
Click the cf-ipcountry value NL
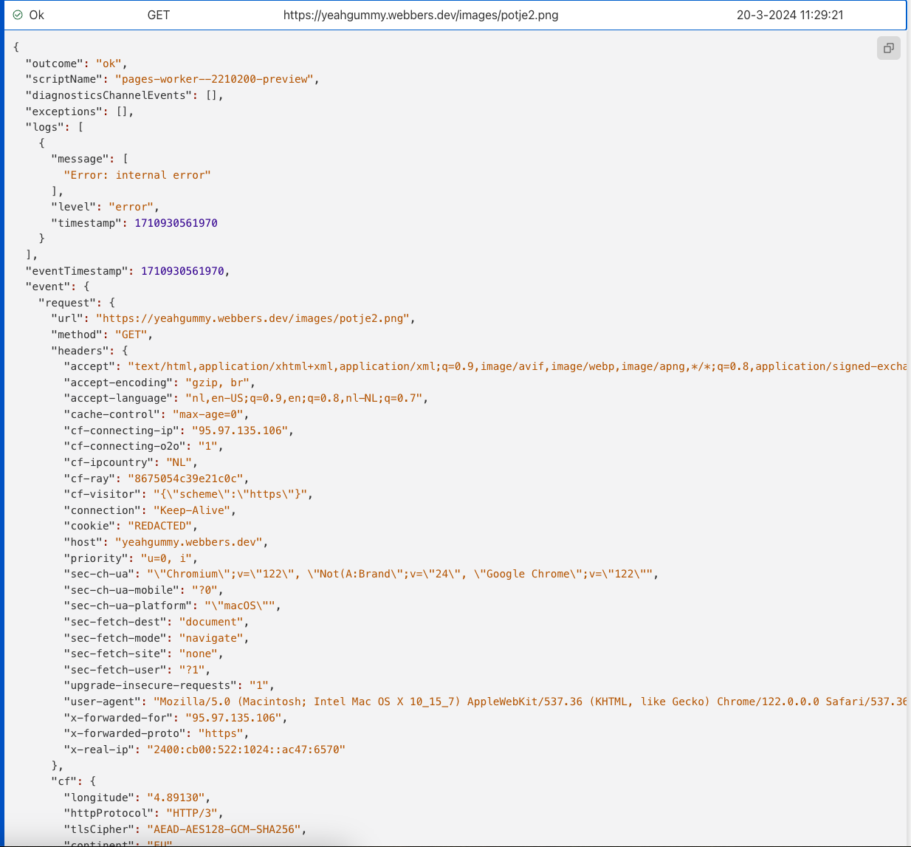pyautogui.click(x=179, y=462)
